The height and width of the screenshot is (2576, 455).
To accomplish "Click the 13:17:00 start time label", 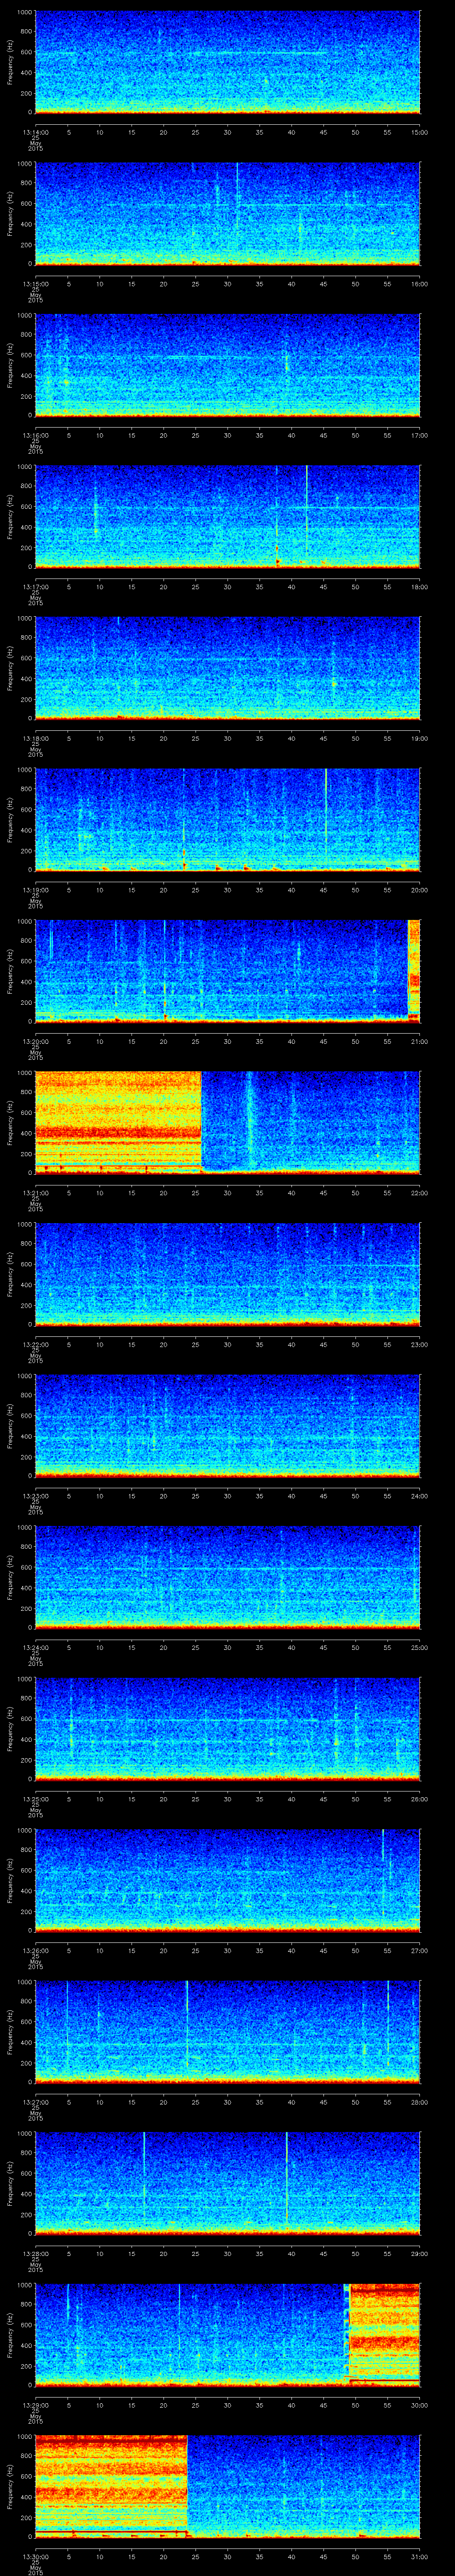I will [35, 586].
